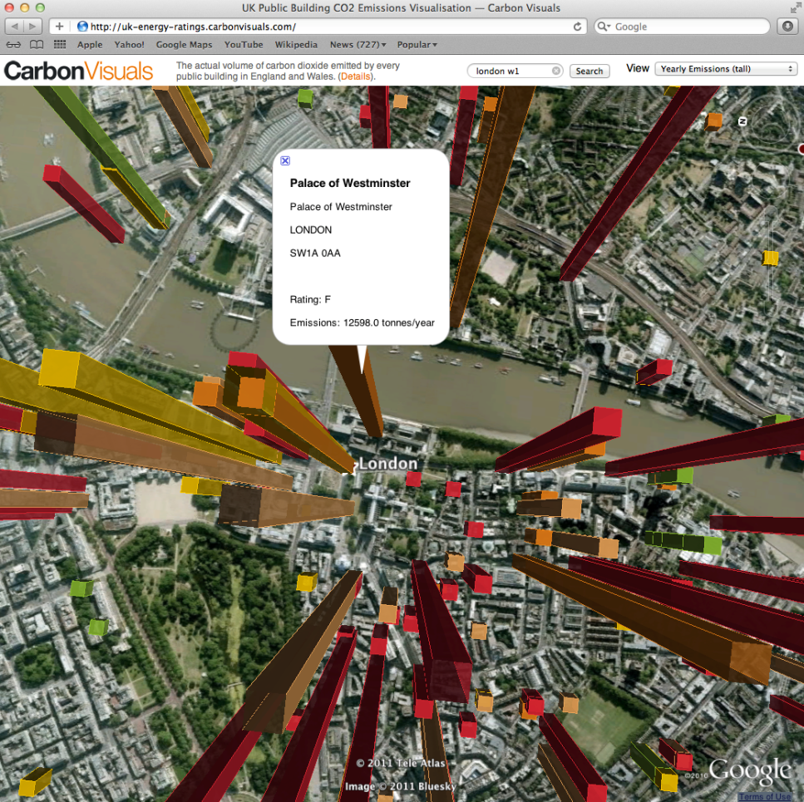Enter full screen using corner arrows icon
This screenshot has width=804, height=802.
797,7
